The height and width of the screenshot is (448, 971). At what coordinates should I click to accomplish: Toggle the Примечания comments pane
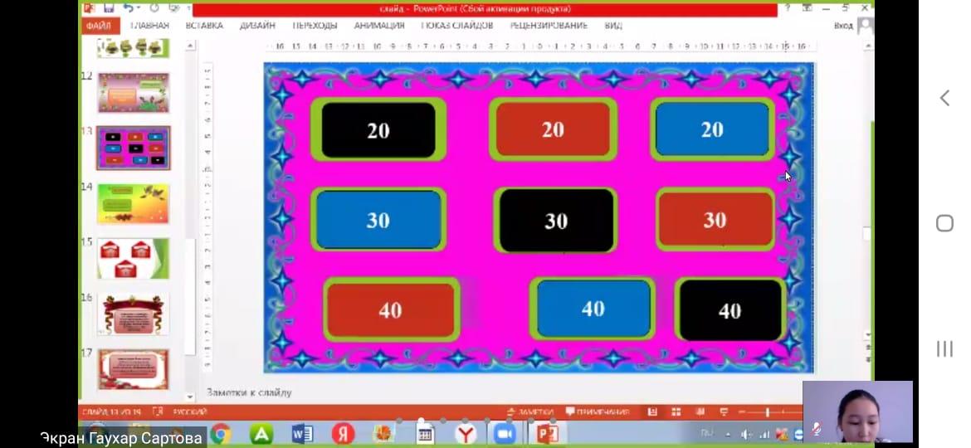598,411
